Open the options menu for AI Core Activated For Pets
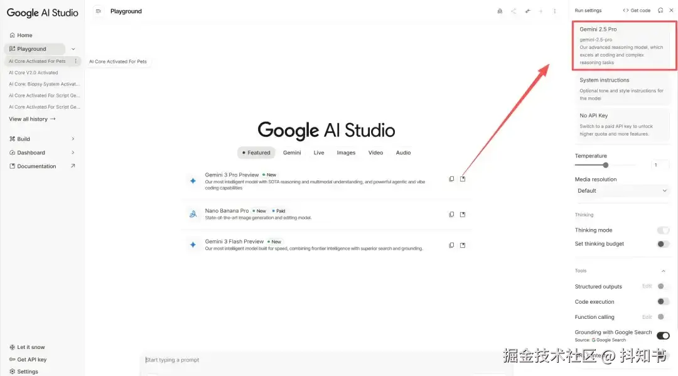 point(76,61)
